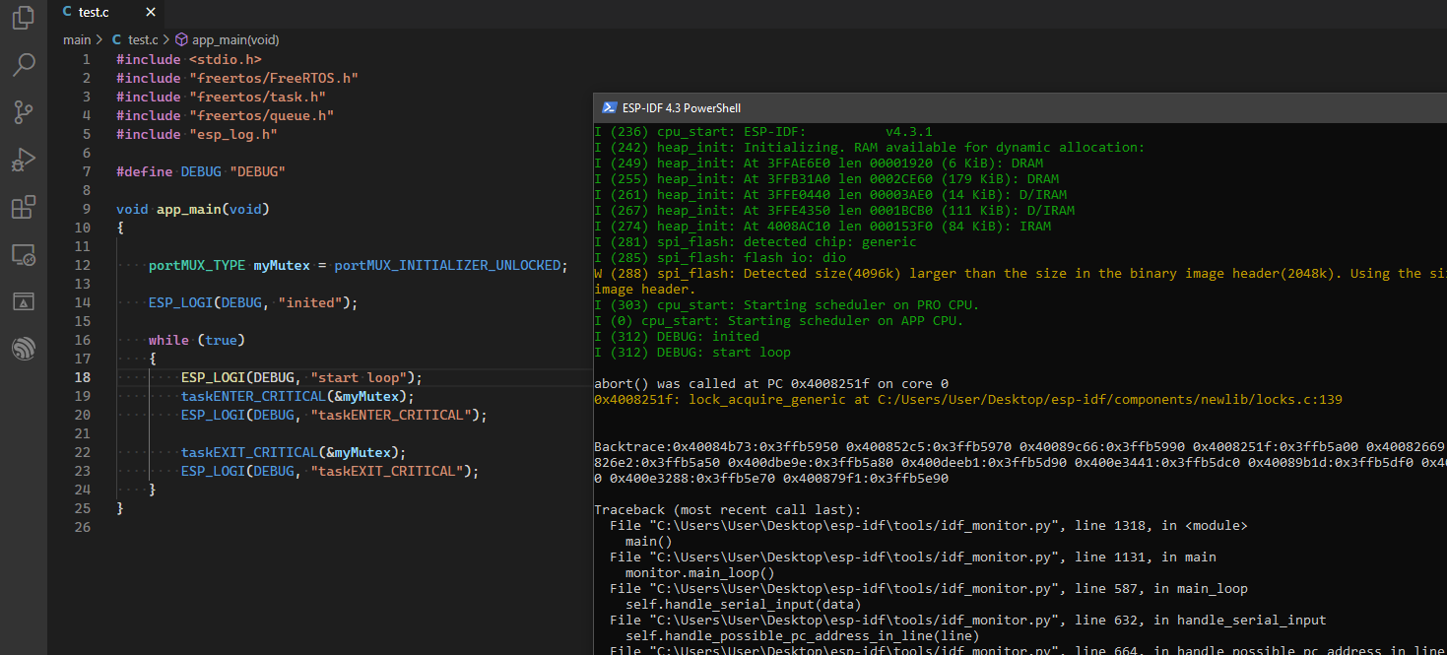
Task: Open the Source Control view
Action: click(24, 112)
